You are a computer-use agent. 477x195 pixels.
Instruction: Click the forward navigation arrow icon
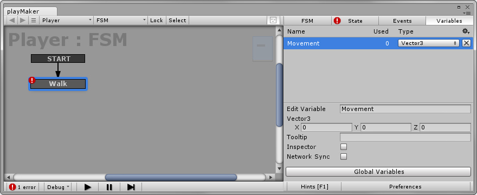[23, 21]
